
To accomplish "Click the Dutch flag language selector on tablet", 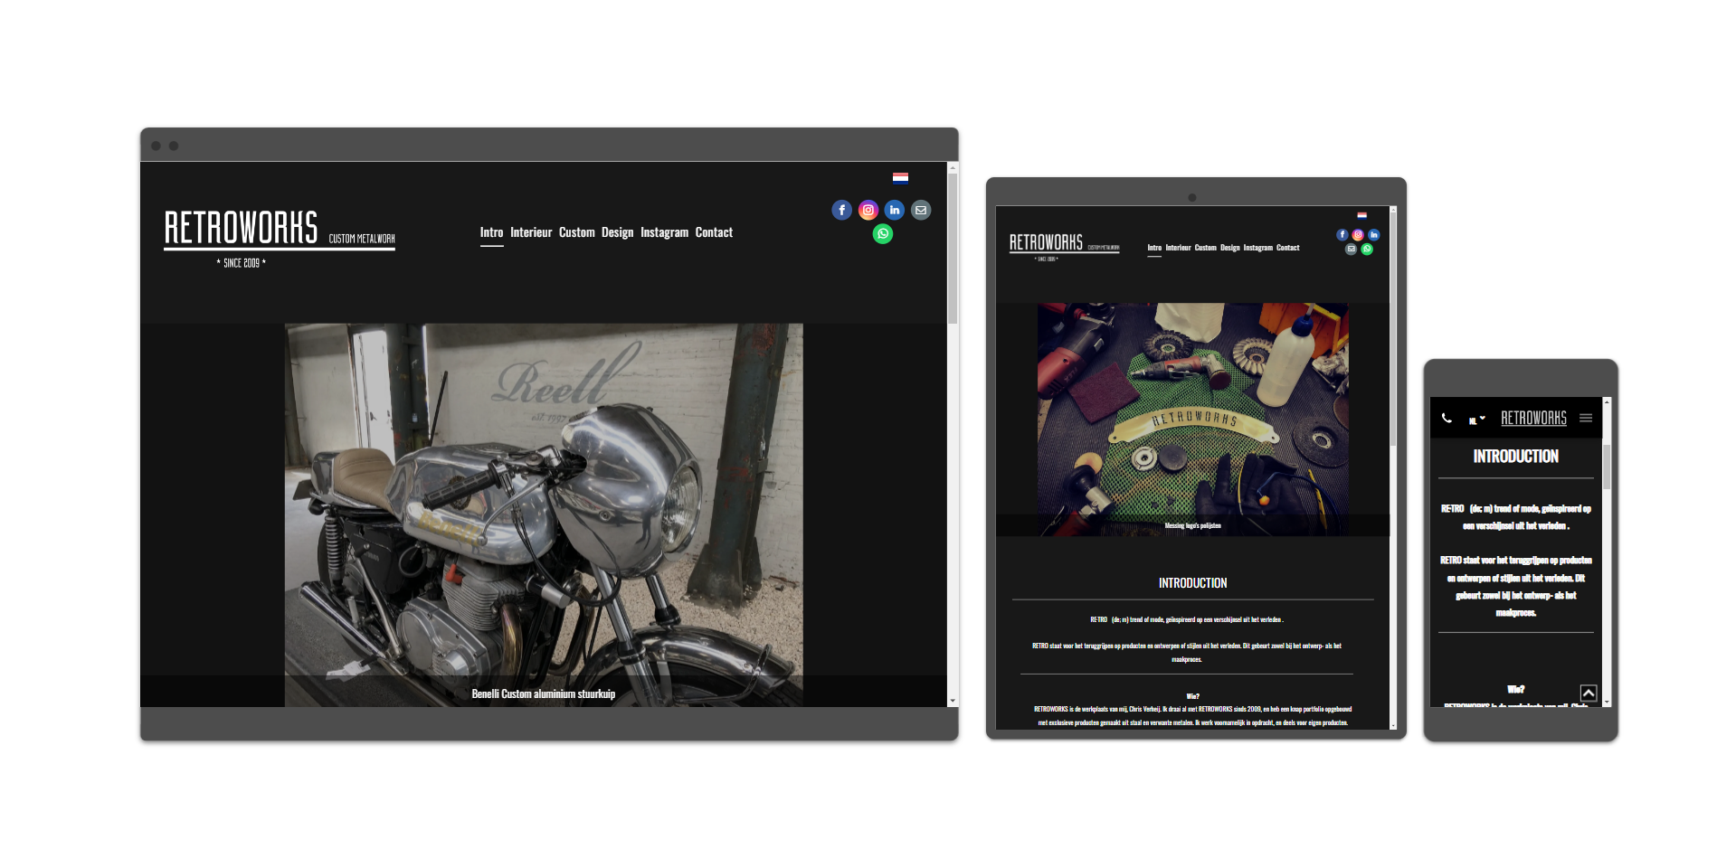I will click(1361, 215).
